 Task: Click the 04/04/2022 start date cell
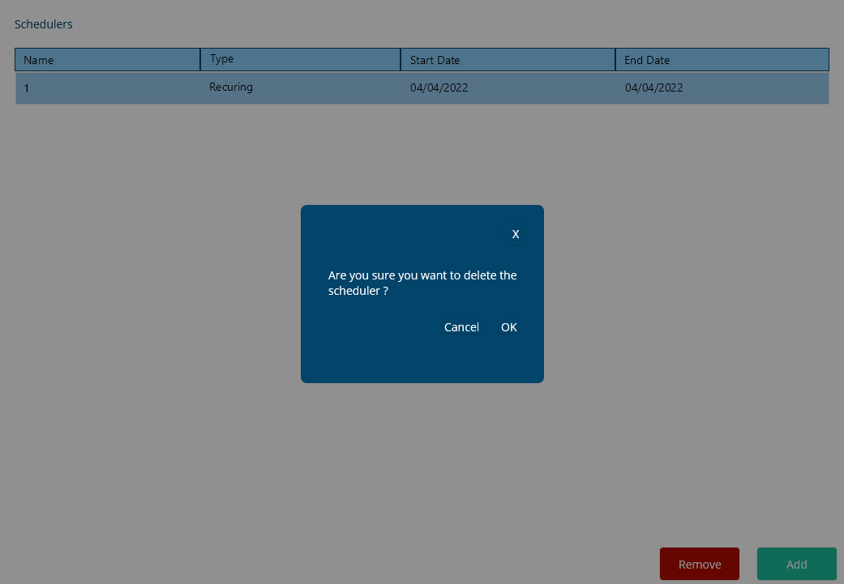click(439, 87)
